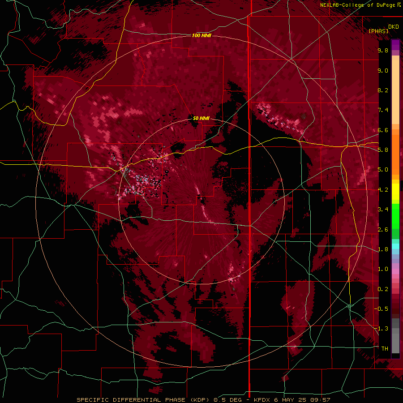403x403 pixels.
Task: Click the DKD legend unit label
Action: pos(394,27)
